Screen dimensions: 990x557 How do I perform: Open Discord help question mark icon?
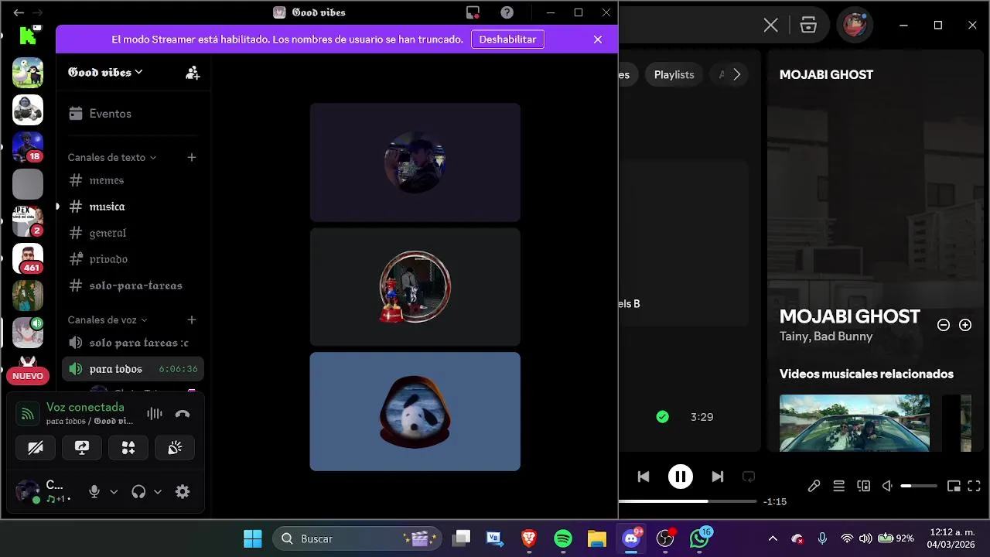(x=507, y=12)
